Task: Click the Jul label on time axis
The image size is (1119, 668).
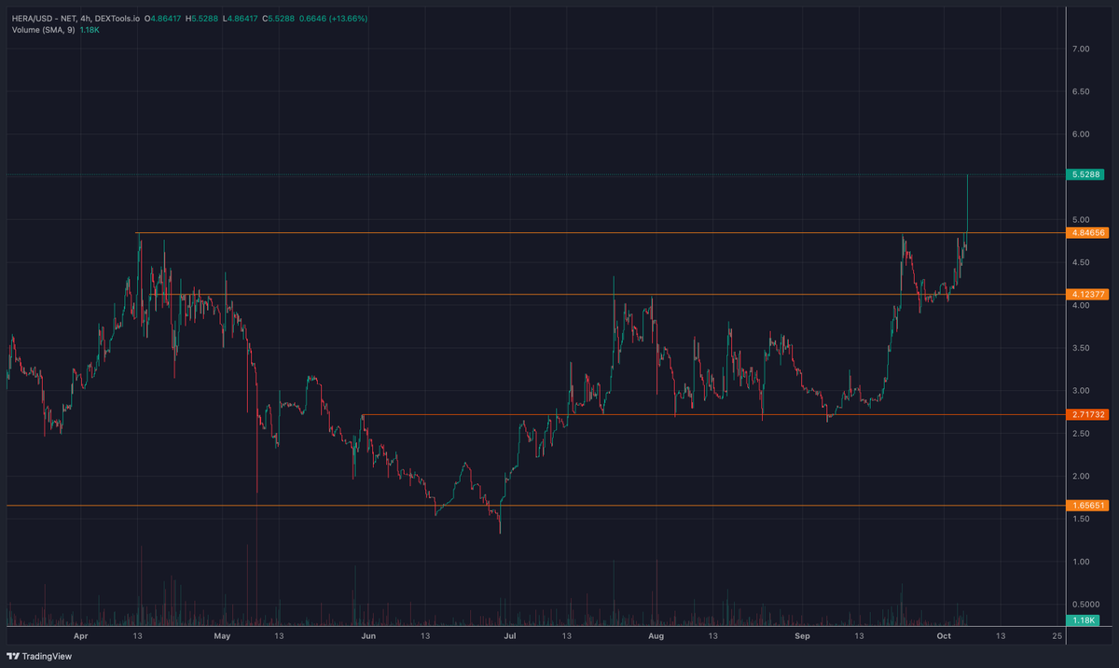Action: click(510, 635)
